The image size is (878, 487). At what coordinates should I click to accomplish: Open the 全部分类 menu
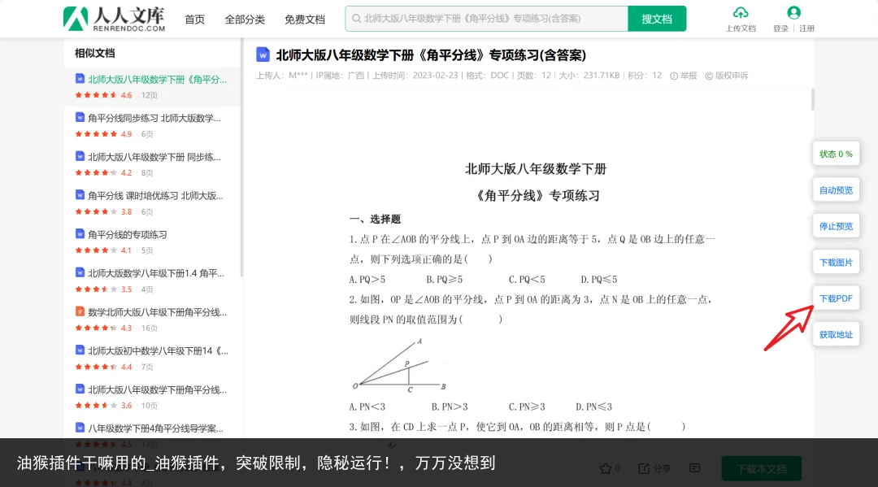tap(244, 20)
